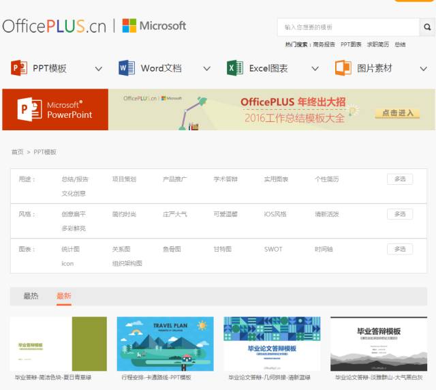This screenshot has height=390, width=436.
Task: Click hot search link PPT图表
Action: point(351,44)
